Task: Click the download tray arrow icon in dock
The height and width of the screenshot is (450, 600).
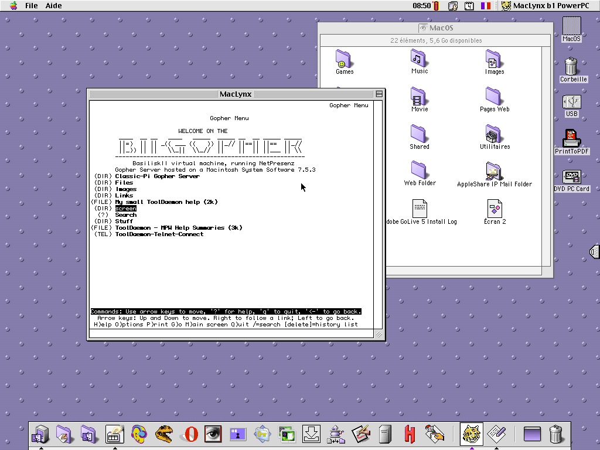Action: [311, 434]
